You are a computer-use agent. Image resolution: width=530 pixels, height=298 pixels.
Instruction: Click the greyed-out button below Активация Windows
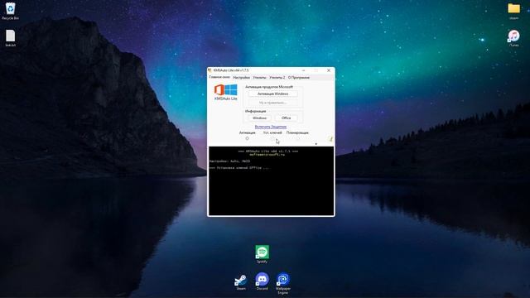coord(272,103)
